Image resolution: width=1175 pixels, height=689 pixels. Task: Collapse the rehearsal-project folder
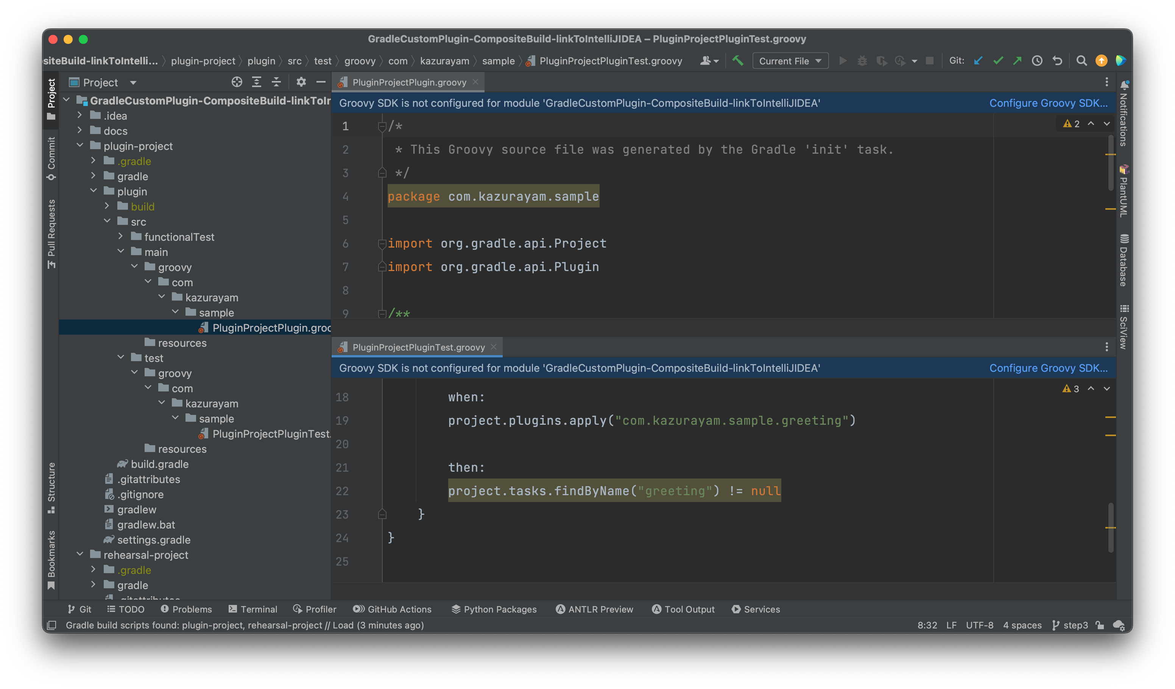80,554
